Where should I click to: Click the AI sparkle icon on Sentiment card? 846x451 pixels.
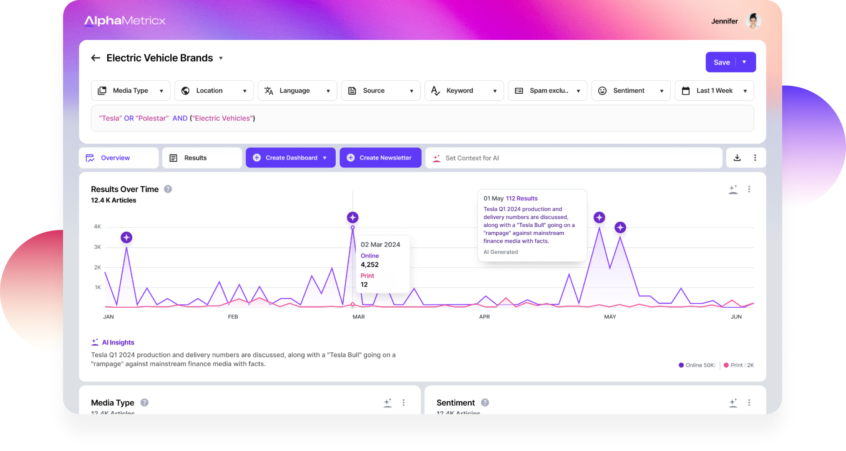point(733,403)
